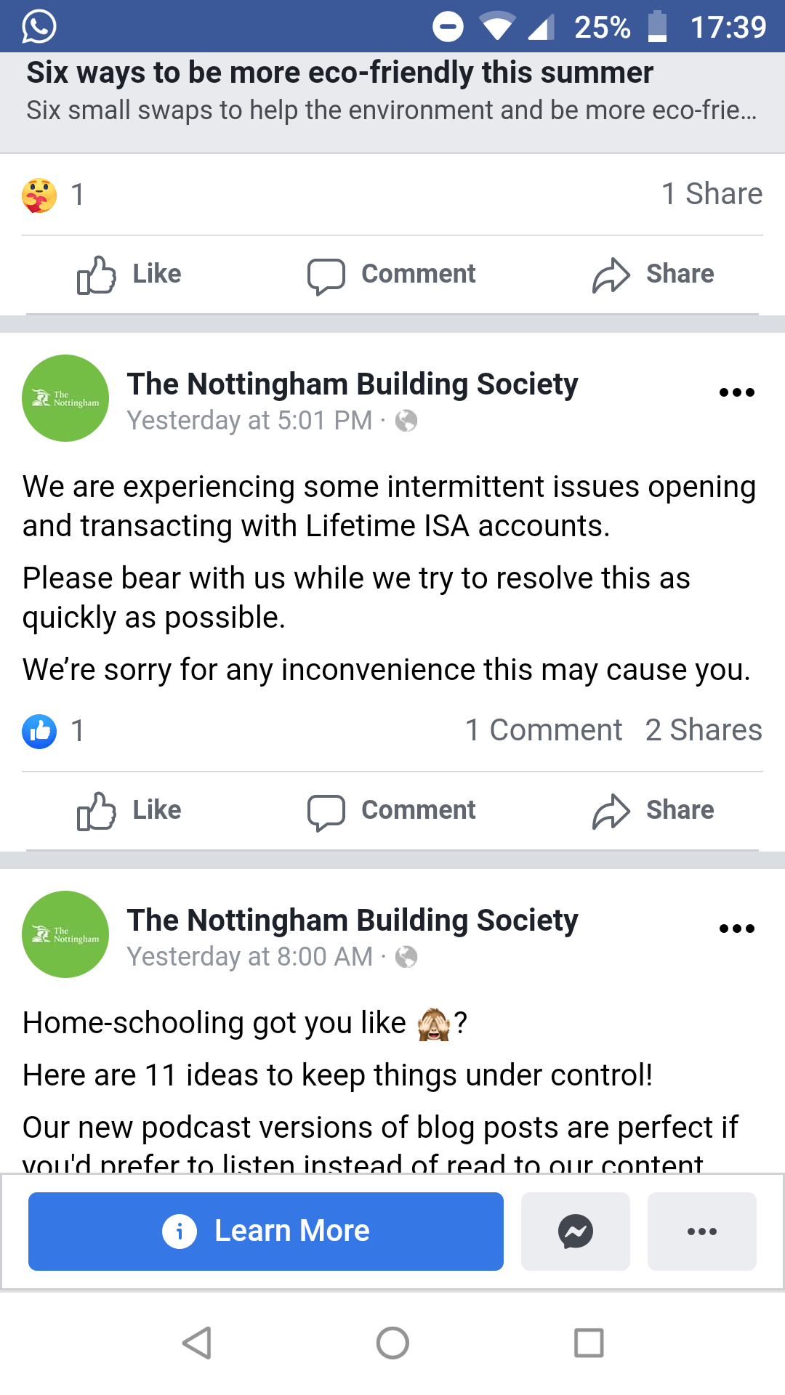785x1395 pixels.
Task: Click the Nottingham logo on ISA post
Action: [65, 398]
